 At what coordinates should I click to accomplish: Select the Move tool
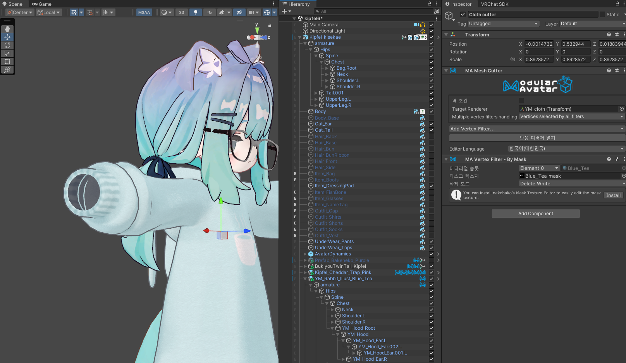click(7, 37)
